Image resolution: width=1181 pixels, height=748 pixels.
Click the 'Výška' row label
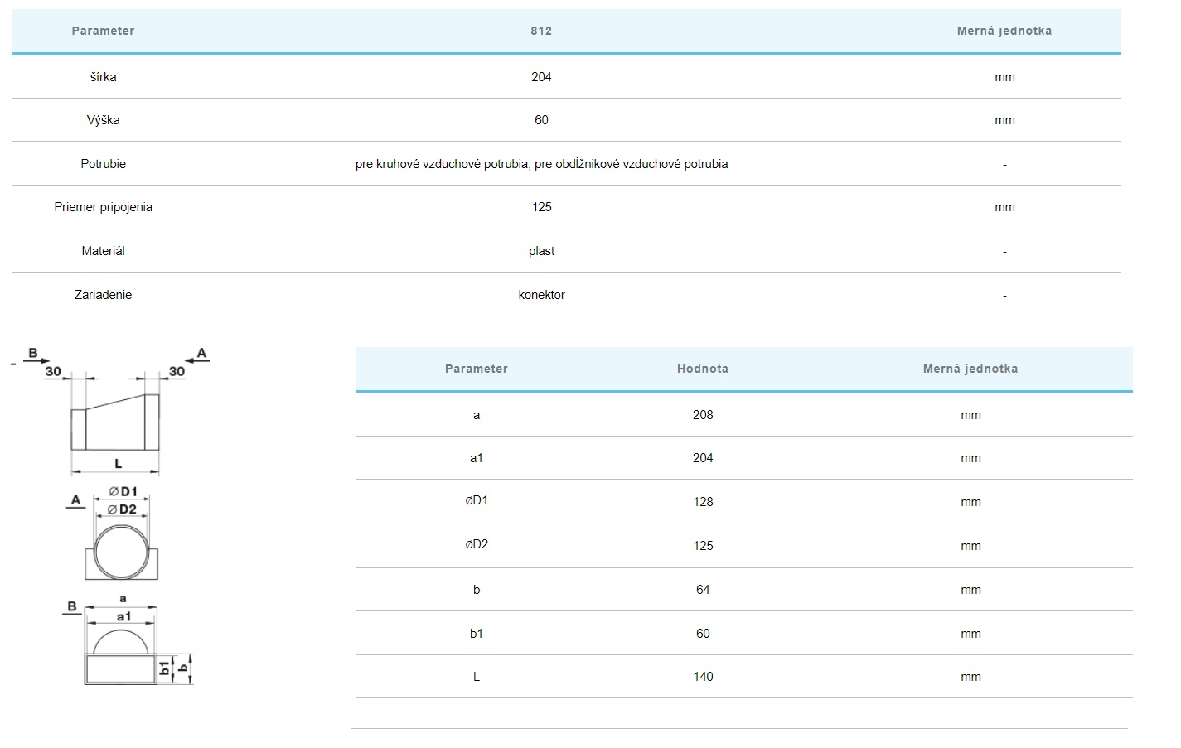[103, 120]
